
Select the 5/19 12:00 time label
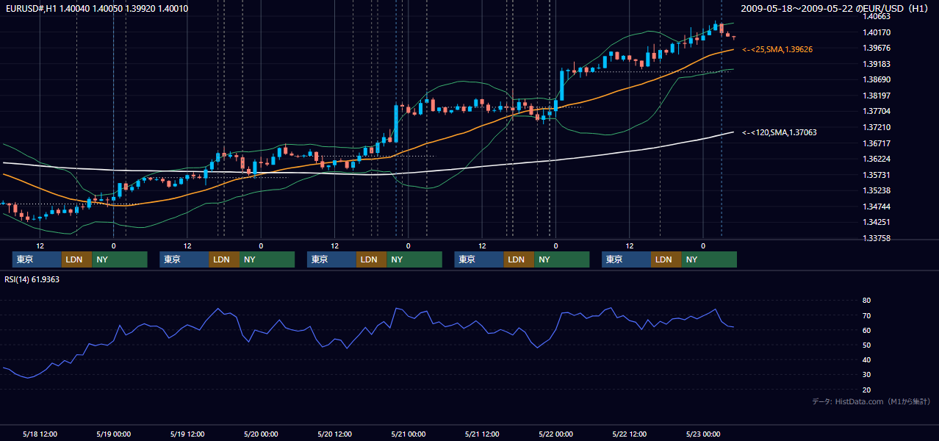(187, 434)
